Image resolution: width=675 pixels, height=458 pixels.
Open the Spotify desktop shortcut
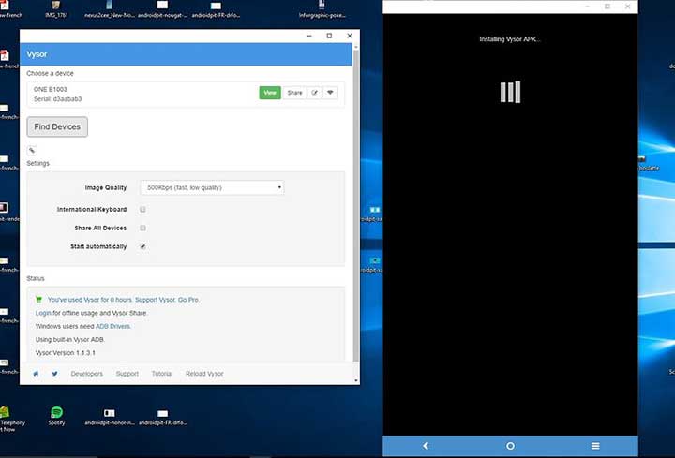click(x=56, y=413)
